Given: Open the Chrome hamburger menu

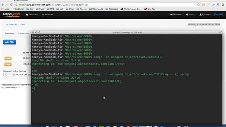Looking at the screenshot, I should coord(223,5).
